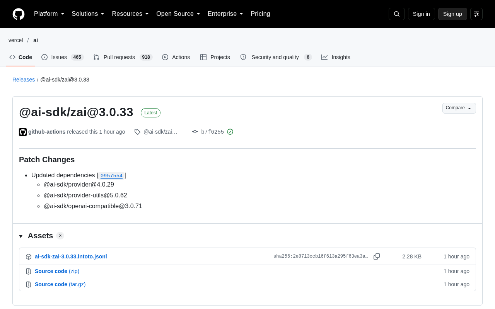This screenshot has width=495, height=309.
Task: Expand the Enterprise menu
Action: pyautogui.click(x=225, y=14)
